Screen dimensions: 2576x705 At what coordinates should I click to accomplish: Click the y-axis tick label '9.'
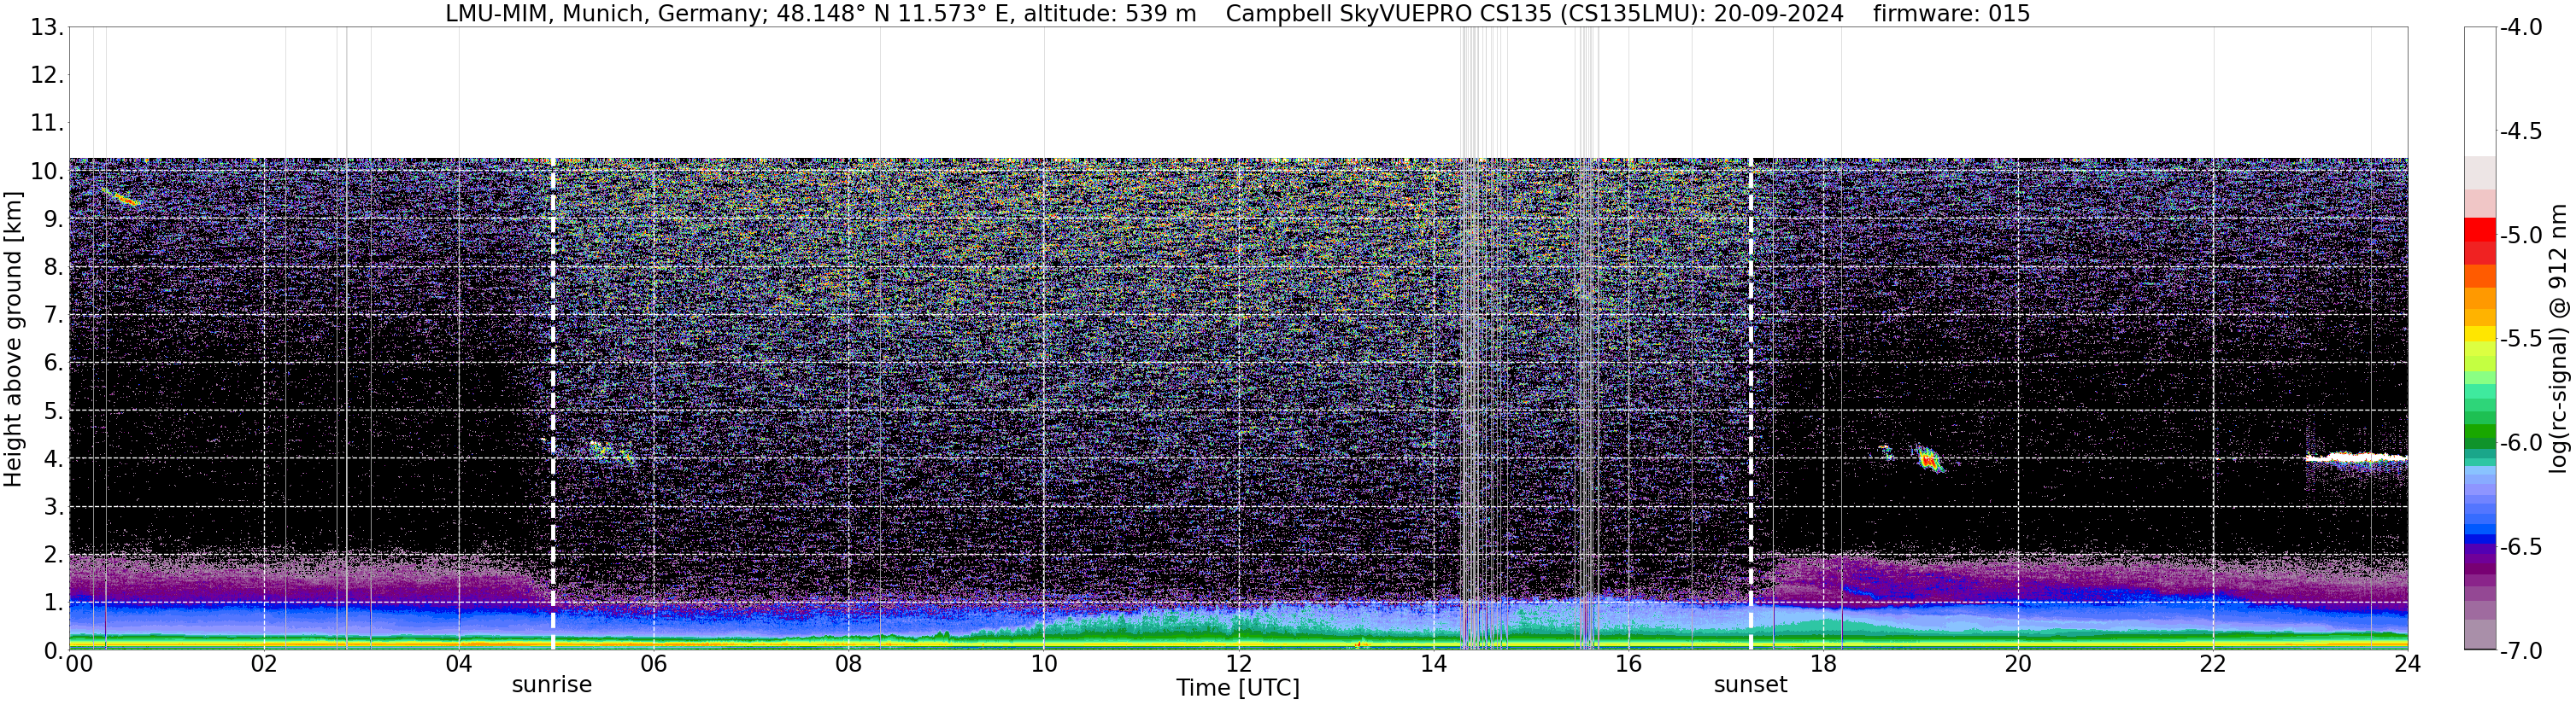[x=53, y=219]
